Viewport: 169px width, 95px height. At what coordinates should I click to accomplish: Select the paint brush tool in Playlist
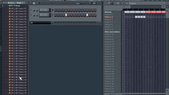112,3
